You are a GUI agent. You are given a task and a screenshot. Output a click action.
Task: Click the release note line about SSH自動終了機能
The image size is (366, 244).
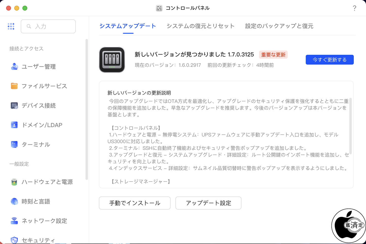click(208, 148)
